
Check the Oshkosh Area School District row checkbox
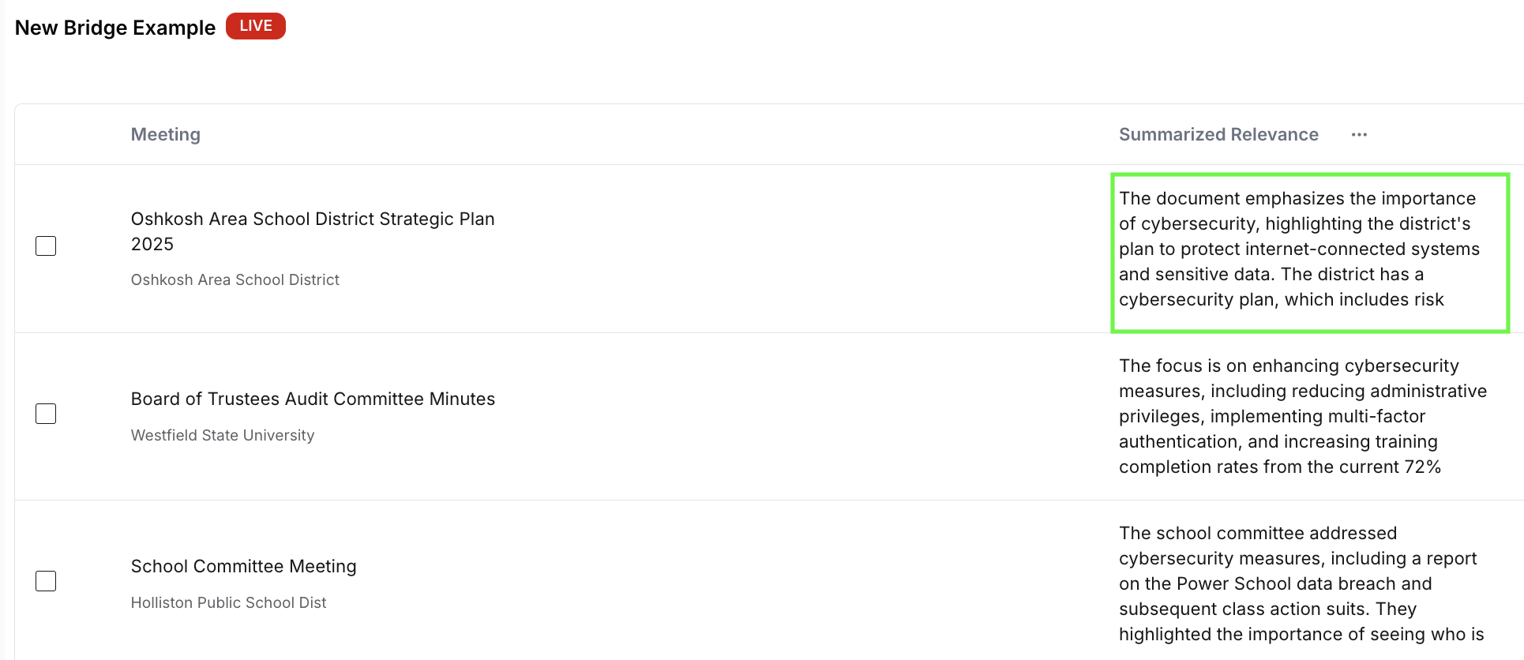(46, 246)
